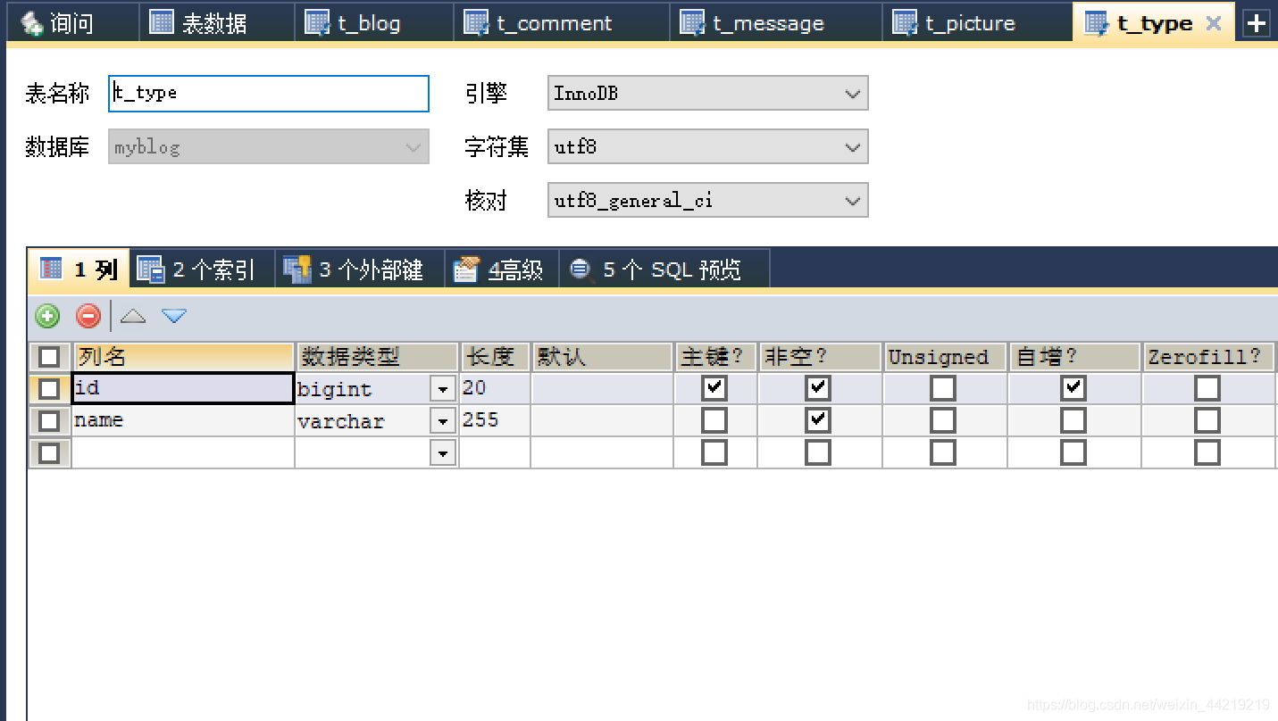Toggle 主键 checkbox for name
Image resolution: width=1278 pixels, height=721 pixels.
(x=714, y=420)
